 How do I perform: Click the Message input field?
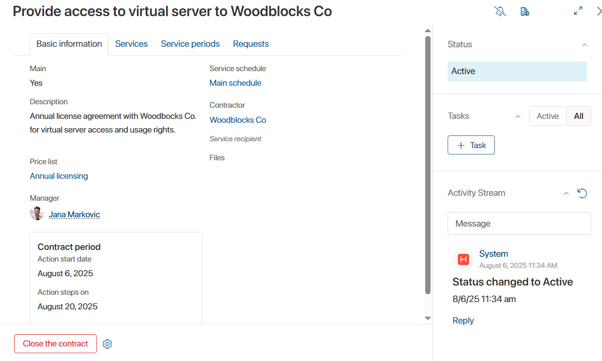[x=519, y=224]
